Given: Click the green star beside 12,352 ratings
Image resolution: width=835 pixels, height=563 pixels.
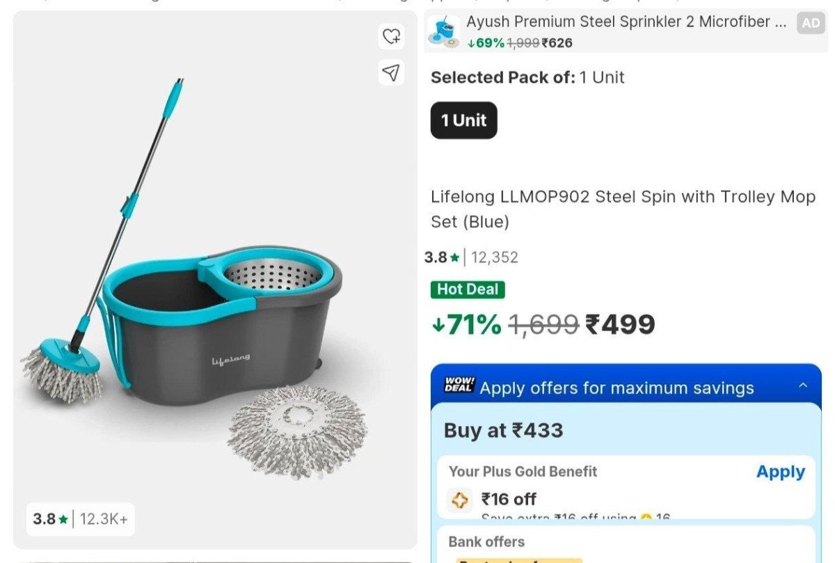Looking at the screenshot, I should 454,258.
